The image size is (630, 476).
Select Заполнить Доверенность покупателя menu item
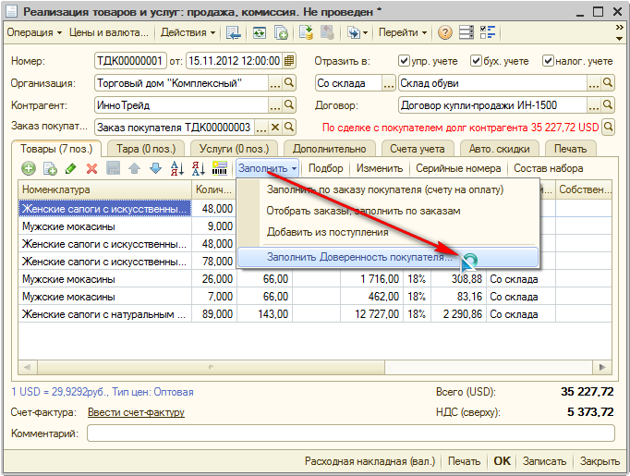(355, 257)
